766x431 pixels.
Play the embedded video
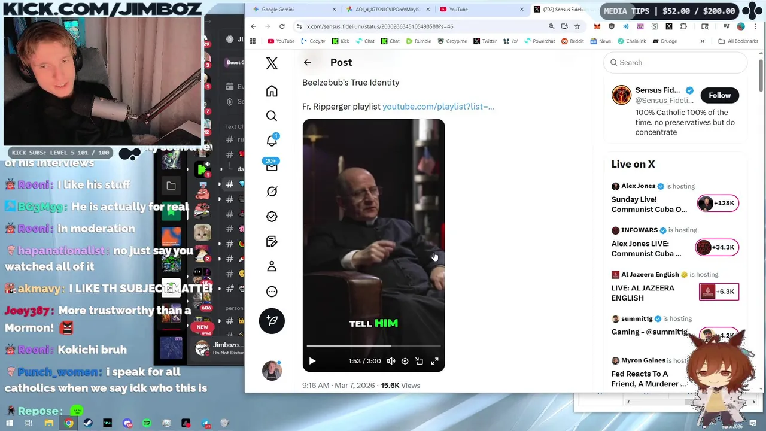pyautogui.click(x=312, y=361)
